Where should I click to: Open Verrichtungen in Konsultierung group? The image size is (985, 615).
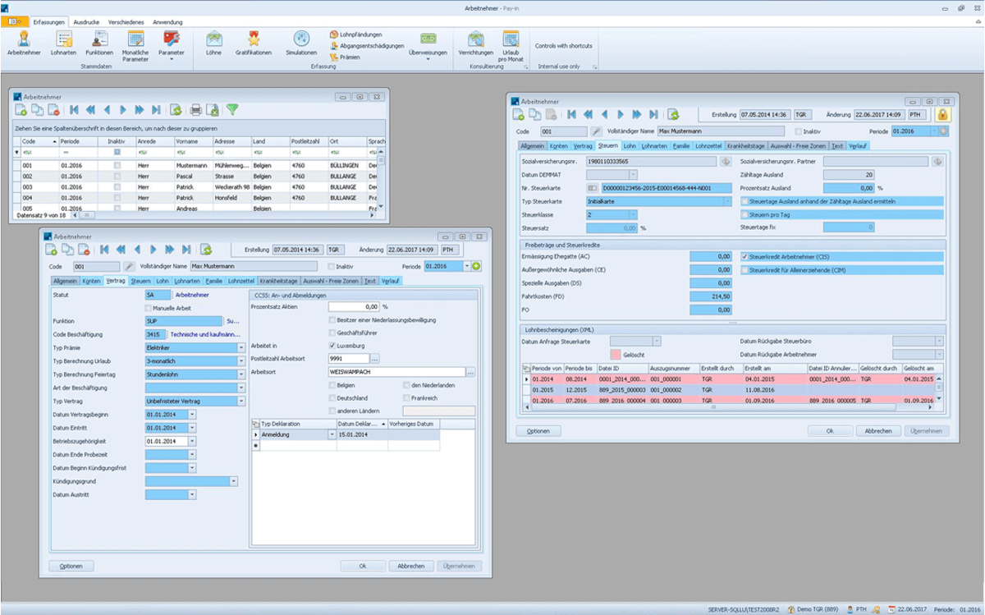(x=475, y=41)
